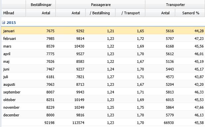Click the Samord % column header
The image size is (205, 127).
(190, 13)
